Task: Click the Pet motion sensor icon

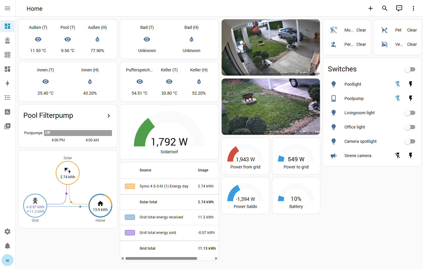Action: (x=385, y=30)
